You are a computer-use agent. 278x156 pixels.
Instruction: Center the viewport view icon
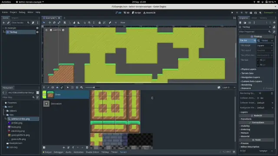[46, 30]
